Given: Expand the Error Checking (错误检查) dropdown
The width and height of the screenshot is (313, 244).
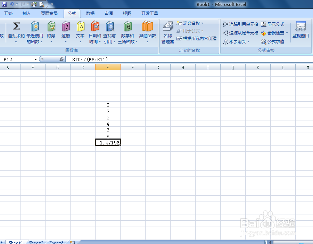Looking at the screenshot, I should [x=287, y=33].
